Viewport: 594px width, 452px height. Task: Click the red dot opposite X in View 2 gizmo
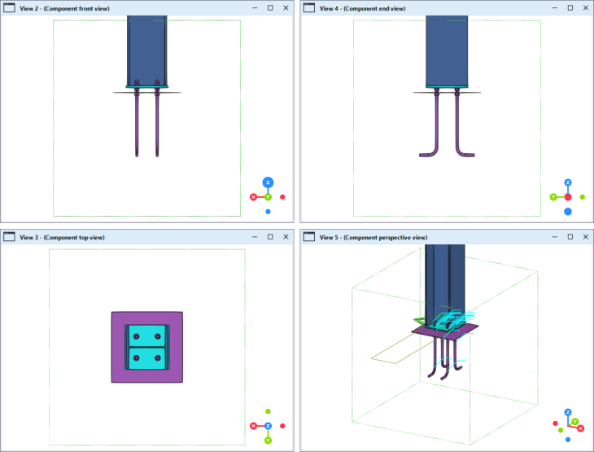(x=282, y=197)
